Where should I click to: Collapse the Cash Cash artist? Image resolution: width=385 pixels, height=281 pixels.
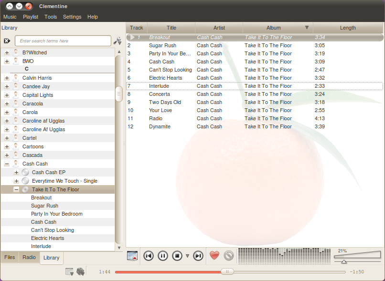7,164
